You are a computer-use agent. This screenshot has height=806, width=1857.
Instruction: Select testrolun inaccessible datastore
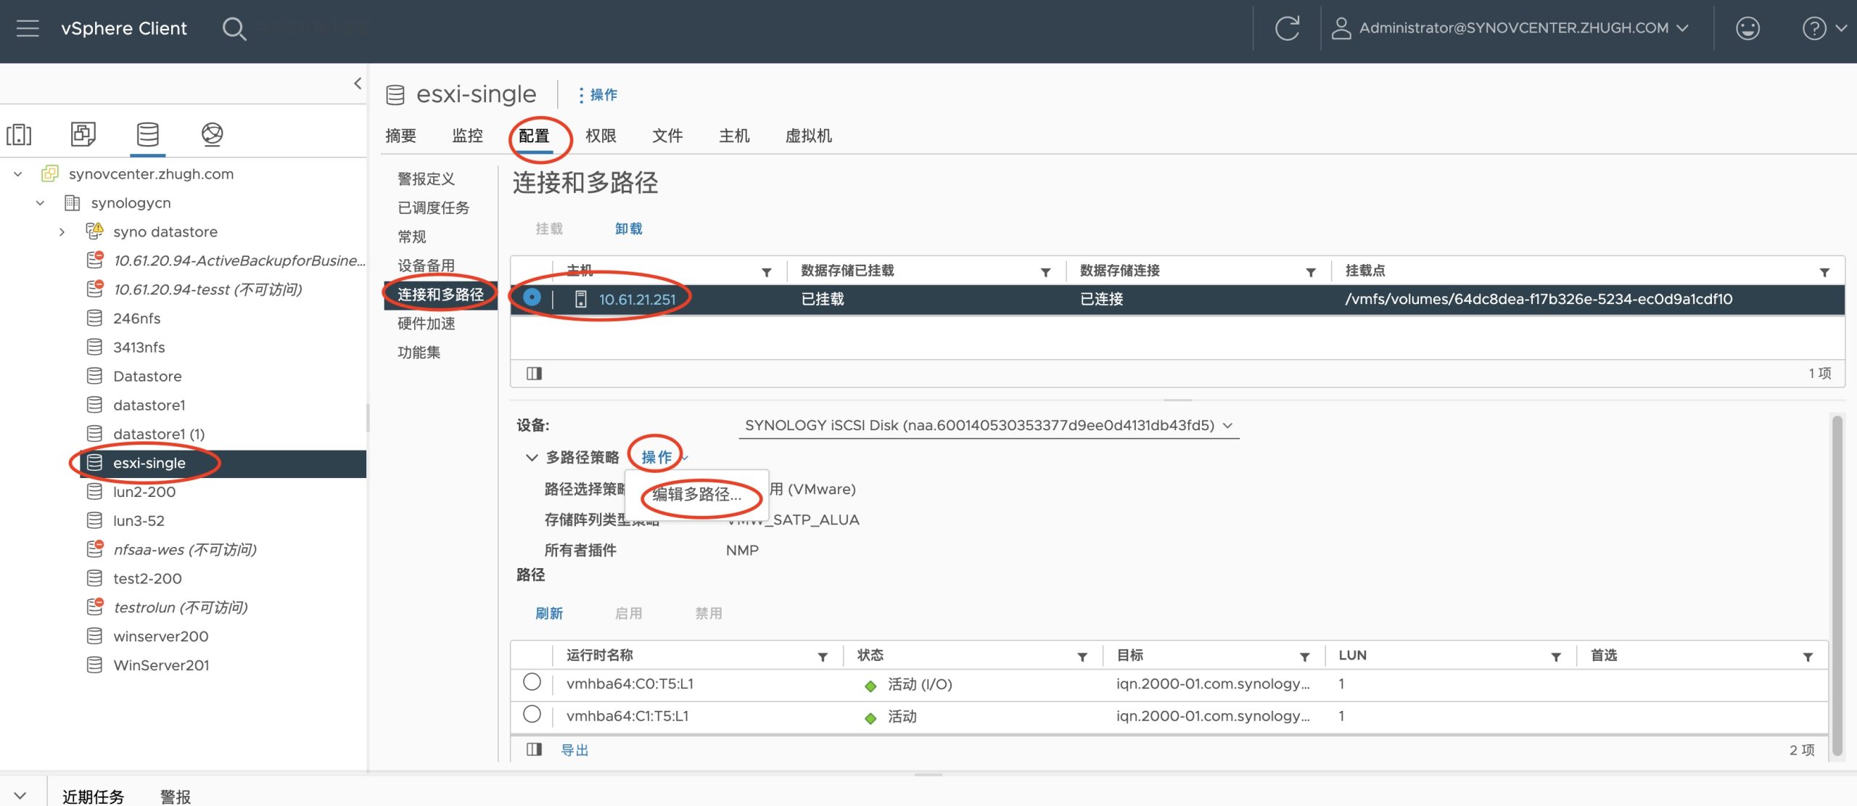click(x=181, y=607)
